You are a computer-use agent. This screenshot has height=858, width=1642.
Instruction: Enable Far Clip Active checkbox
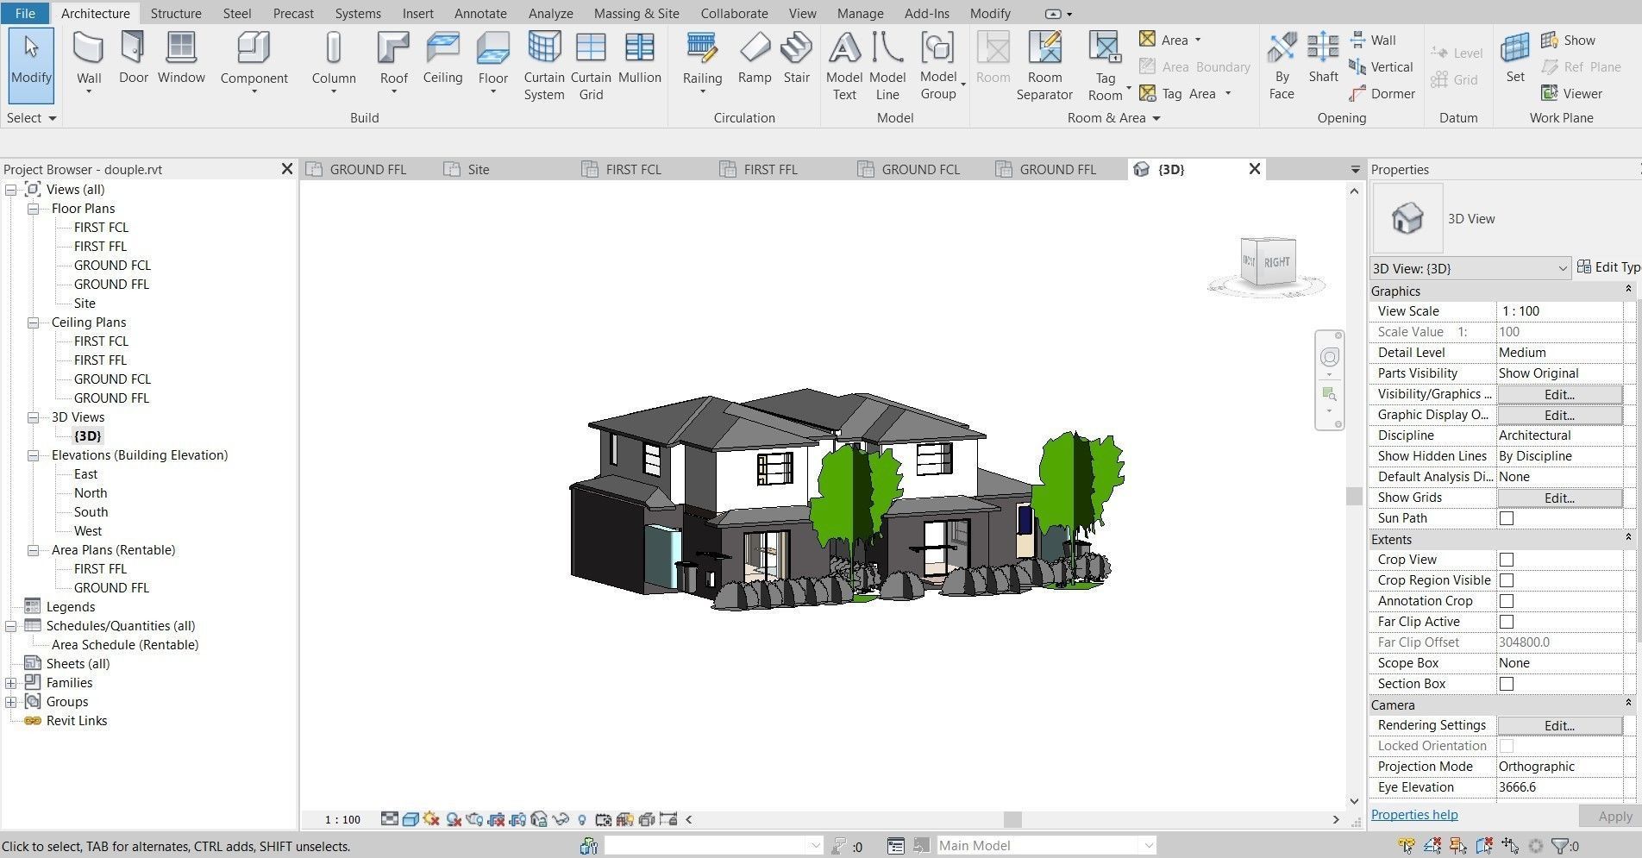[x=1507, y=622]
